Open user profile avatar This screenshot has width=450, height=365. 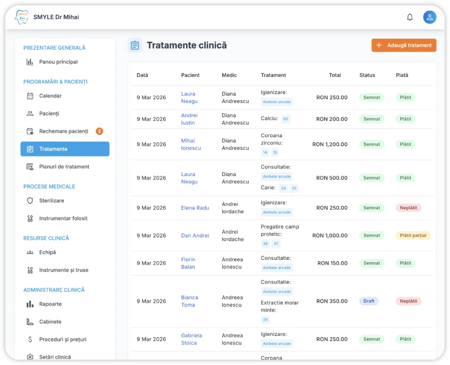(430, 17)
